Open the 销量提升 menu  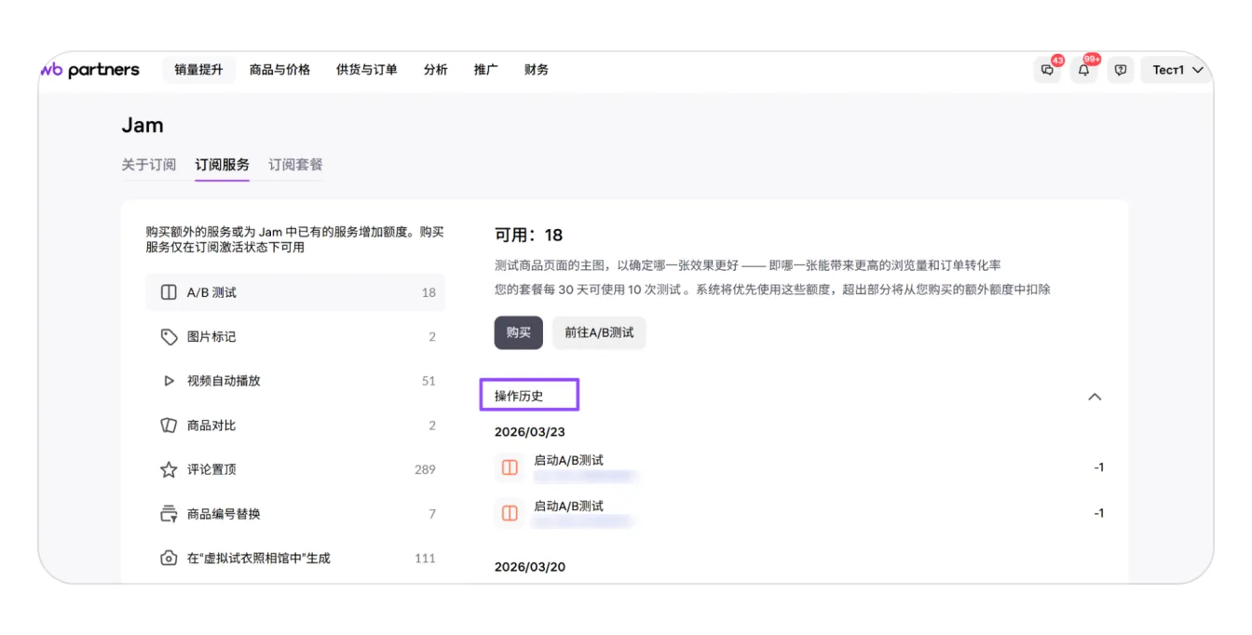[198, 70]
